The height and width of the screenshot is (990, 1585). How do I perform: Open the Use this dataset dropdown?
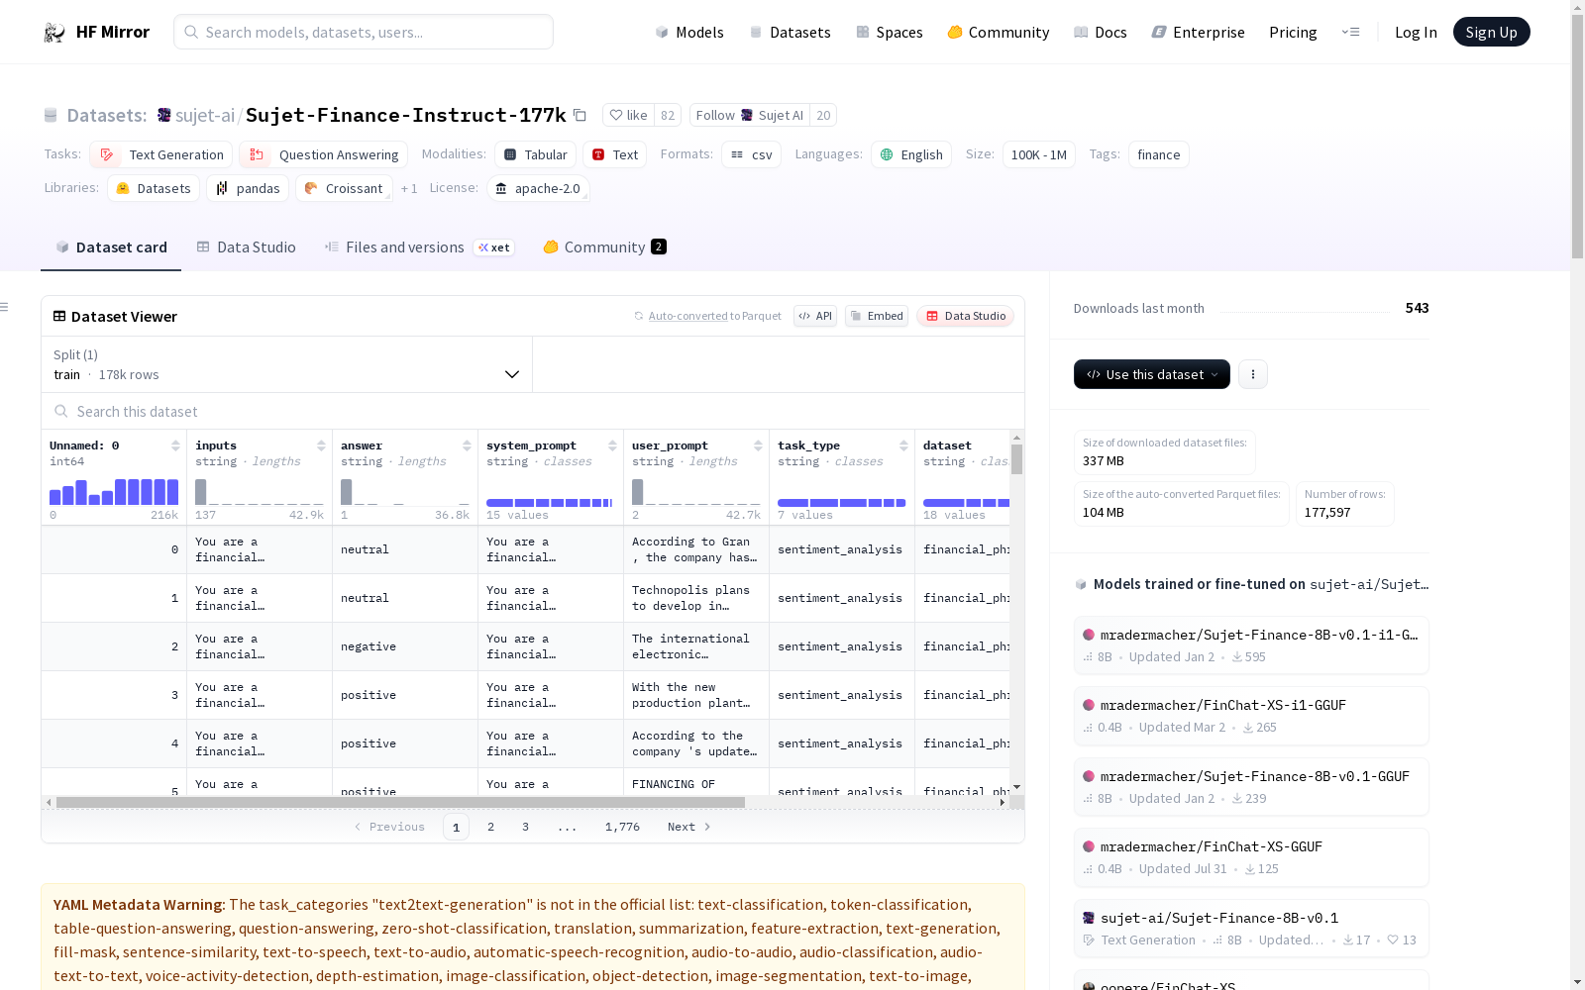click(x=1152, y=374)
